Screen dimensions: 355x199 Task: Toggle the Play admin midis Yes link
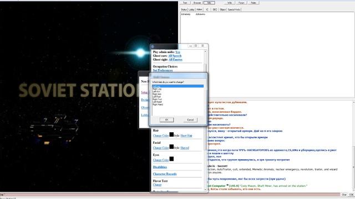pos(177,52)
